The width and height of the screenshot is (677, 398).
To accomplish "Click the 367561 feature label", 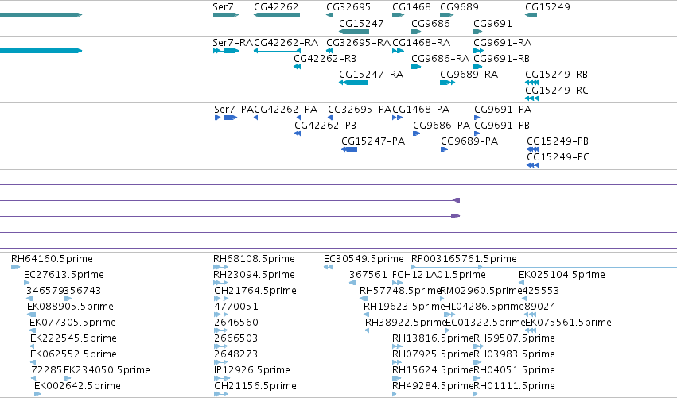I will click(368, 275).
